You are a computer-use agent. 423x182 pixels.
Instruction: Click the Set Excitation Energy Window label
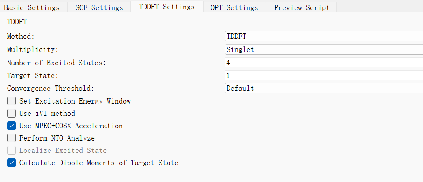[x=75, y=101]
